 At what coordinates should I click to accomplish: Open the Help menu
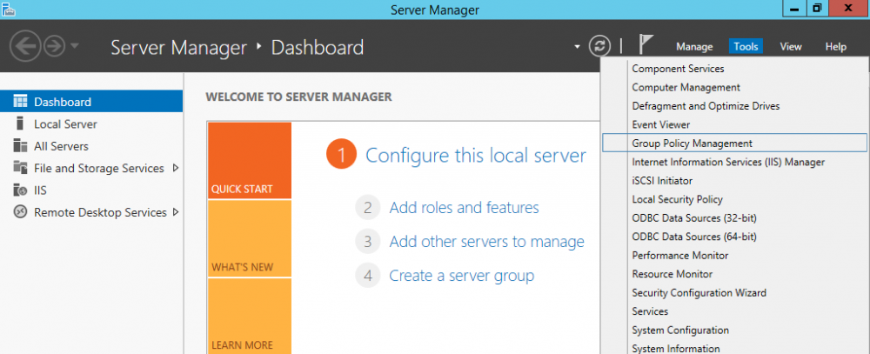point(835,47)
